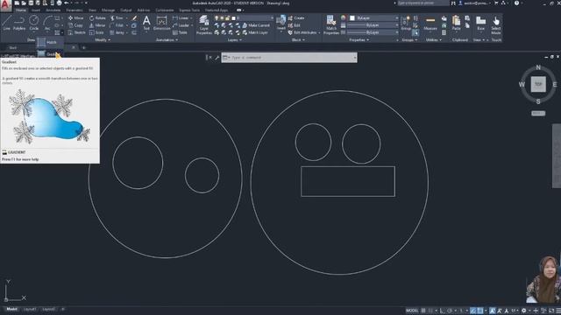Open the Layout1 tab
The image size is (561, 315).
(x=30, y=309)
